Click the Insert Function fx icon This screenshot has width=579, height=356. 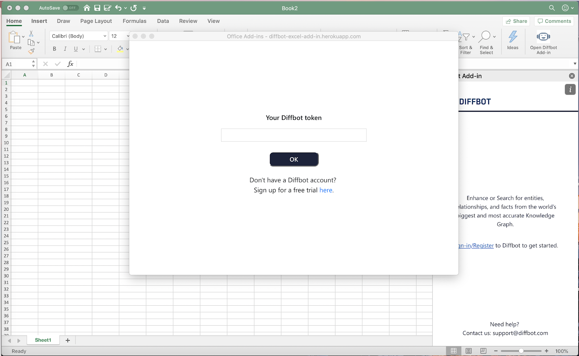(x=71, y=64)
